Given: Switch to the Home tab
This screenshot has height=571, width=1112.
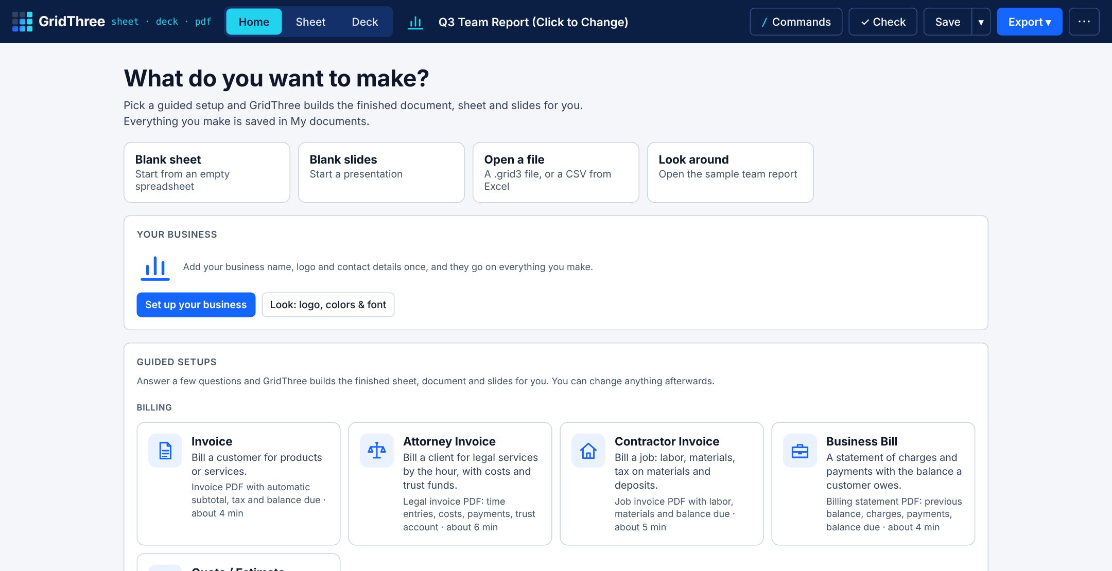Looking at the screenshot, I should (254, 22).
